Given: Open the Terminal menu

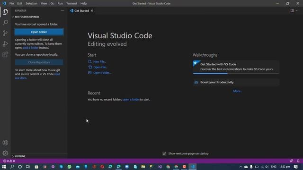Looking at the screenshot, I should click(x=71, y=3).
